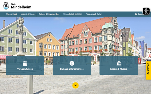Open the Unsere Stadt menu
Image resolution: width=151 pixels, height=94 pixels.
click(x=12, y=14)
